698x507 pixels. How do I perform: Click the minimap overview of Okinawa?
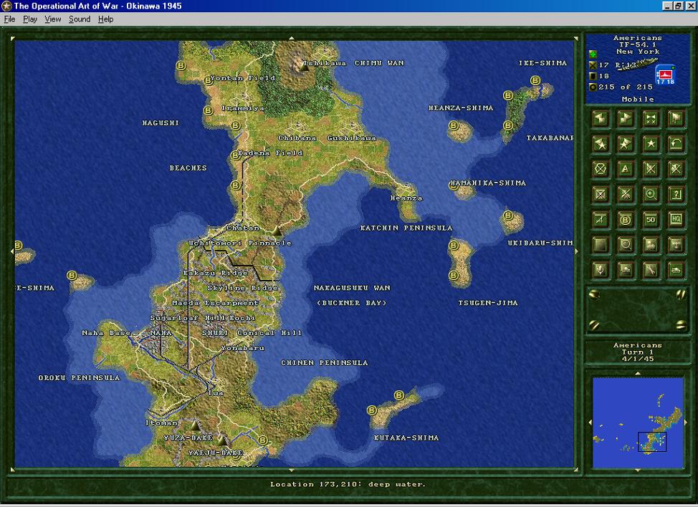638,422
